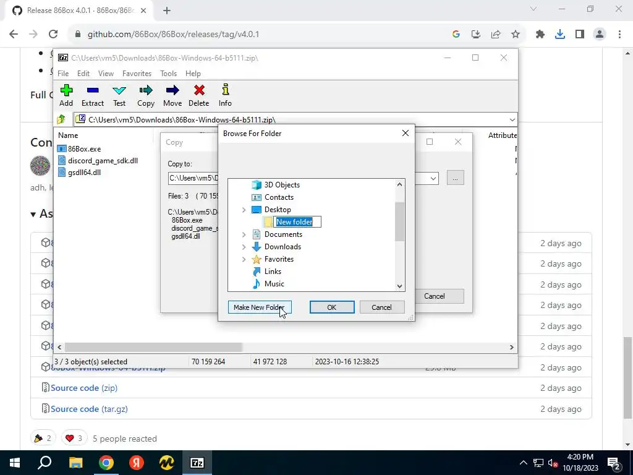Screen dimensions: 633x475
Task: Click the Add toolbar icon in 7-Zip
Action: pyautogui.click(x=66, y=96)
